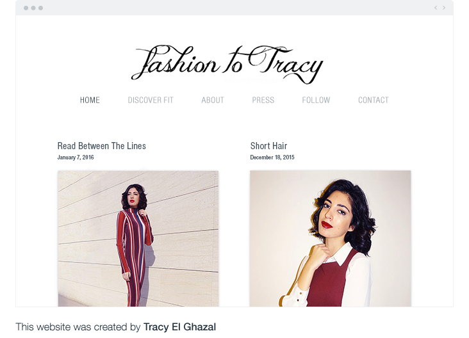Select the PRESS navigation item
469x338 pixels.
pos(263,100)
